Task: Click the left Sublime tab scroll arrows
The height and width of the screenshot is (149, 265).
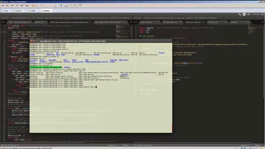Action: coord(3,22)
